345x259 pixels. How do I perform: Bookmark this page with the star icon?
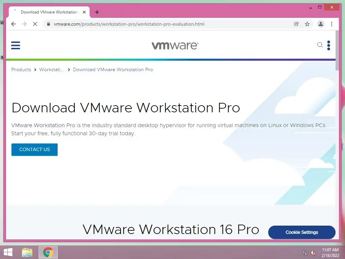307,24
